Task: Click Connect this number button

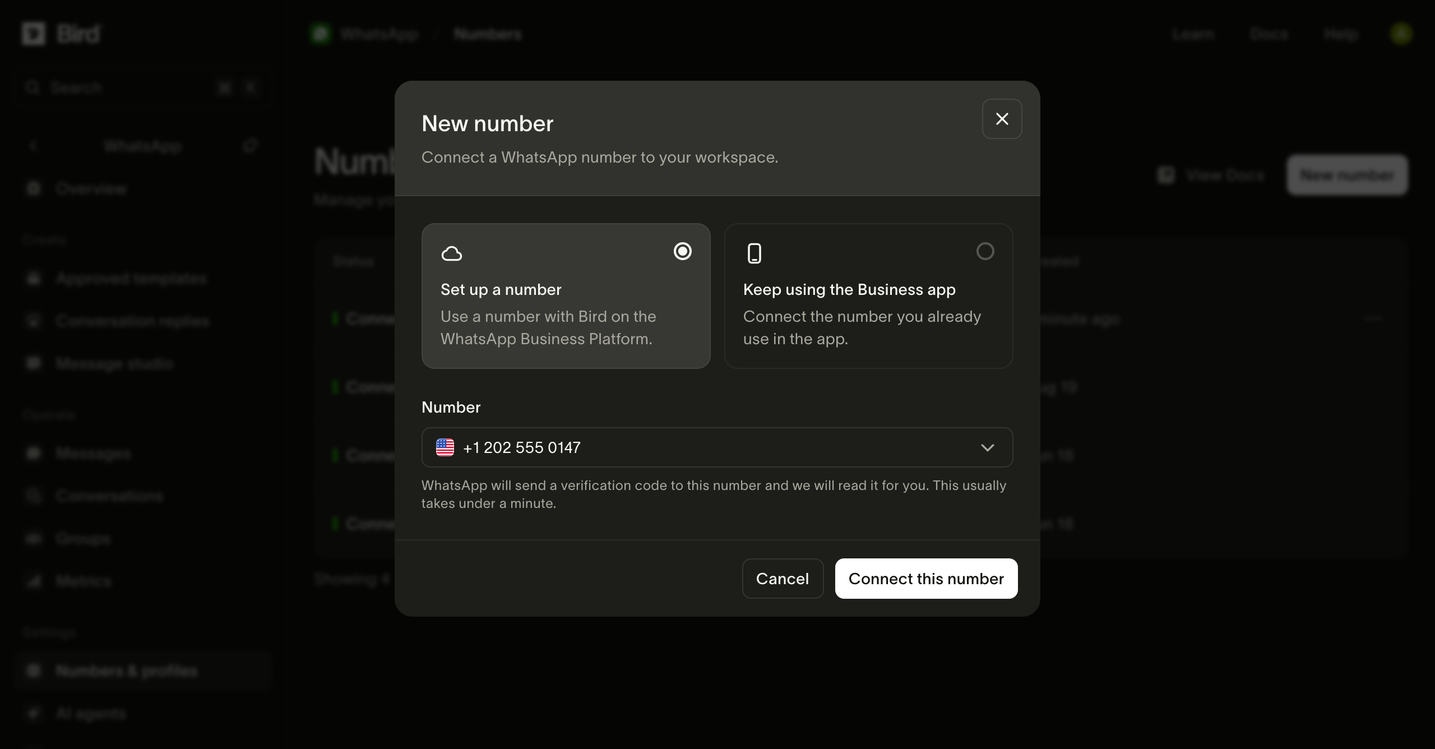Action: (x=926, y=579)
